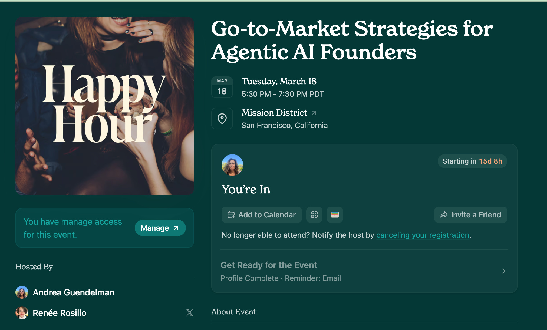Click the MAR 18 calendar date icon

tap(222, 87)
